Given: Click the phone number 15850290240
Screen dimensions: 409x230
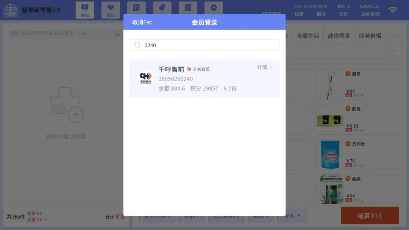Looking at the screenshot, I should pyautogui.click(x=176, y=79).
